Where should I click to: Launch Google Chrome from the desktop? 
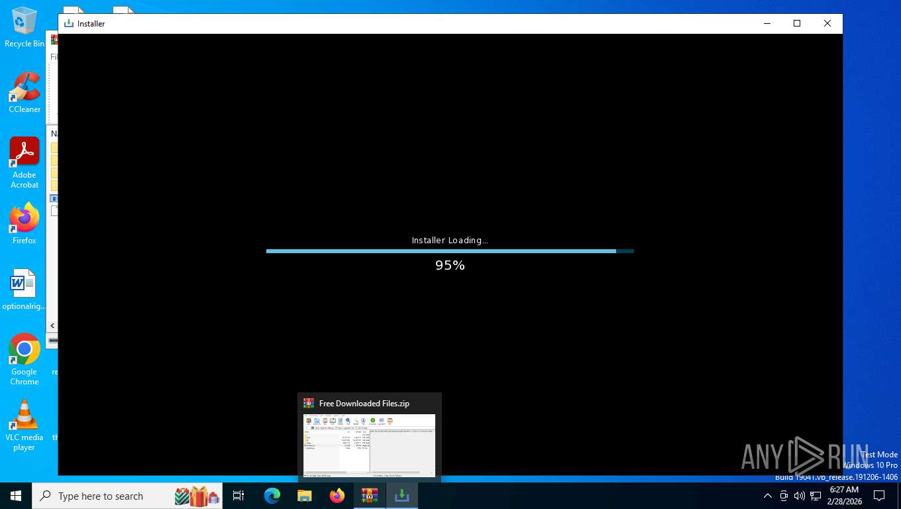pos(25,359)
